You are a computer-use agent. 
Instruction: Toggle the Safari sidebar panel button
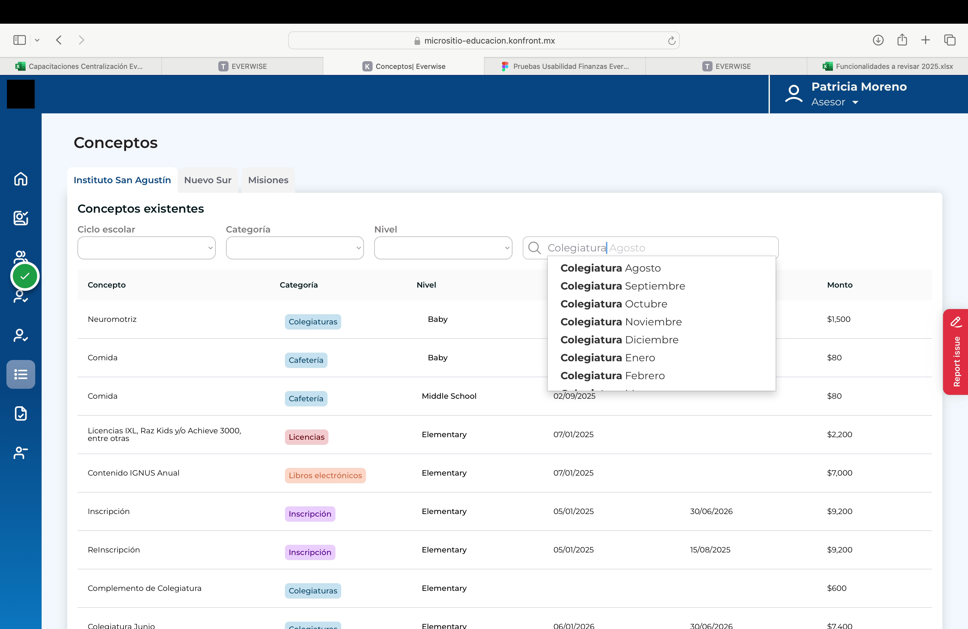click(20, 40)
